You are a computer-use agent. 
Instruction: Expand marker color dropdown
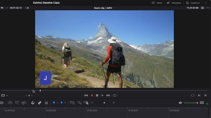click(x=65, y=103)
